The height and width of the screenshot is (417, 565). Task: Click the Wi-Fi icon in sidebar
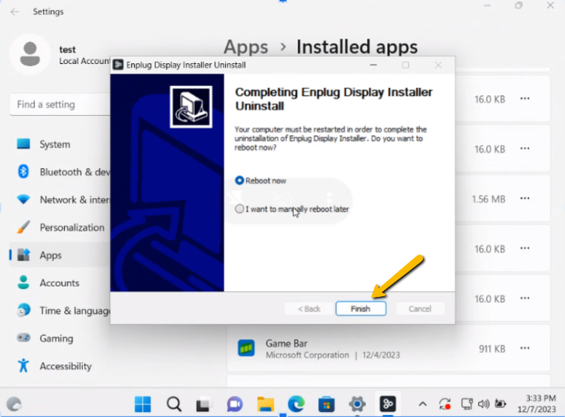point(23,199)
